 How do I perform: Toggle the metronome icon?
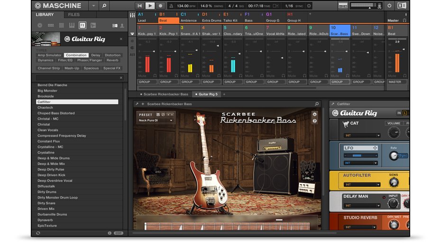click(x=171, y=6)
